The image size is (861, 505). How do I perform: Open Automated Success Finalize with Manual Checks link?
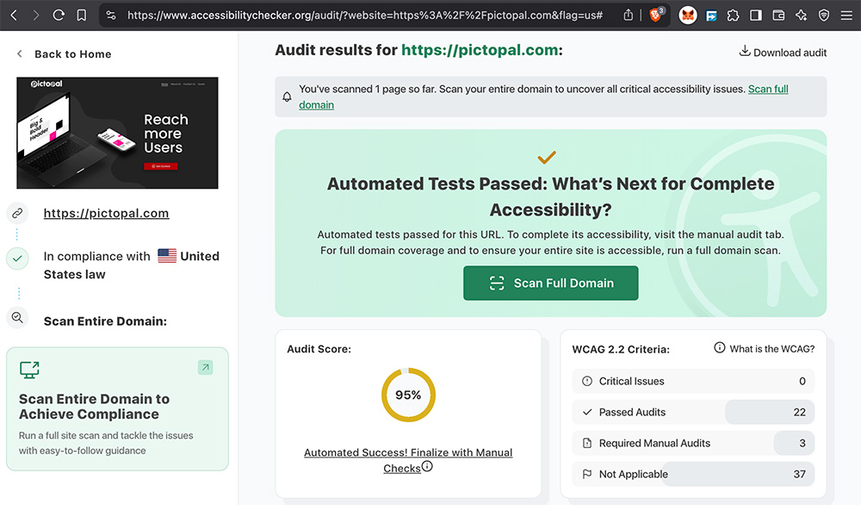point(408,460)
